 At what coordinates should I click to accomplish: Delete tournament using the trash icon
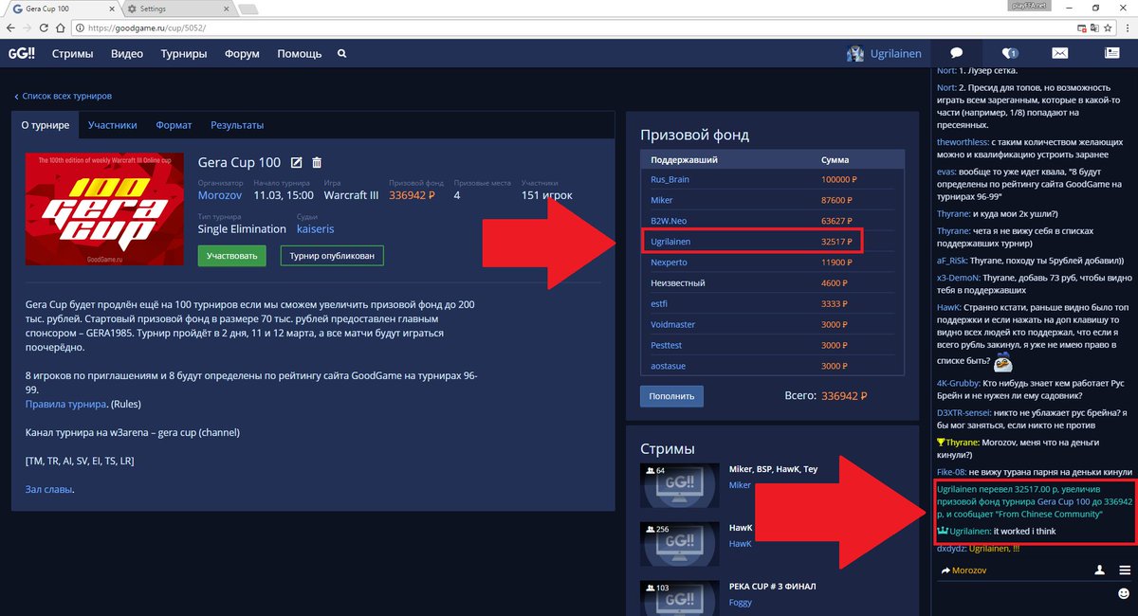[317, 162]
